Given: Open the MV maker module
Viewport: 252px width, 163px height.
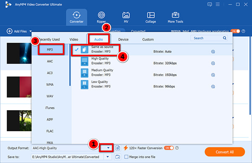Looking at the screenshot, I should coord(126,17).
